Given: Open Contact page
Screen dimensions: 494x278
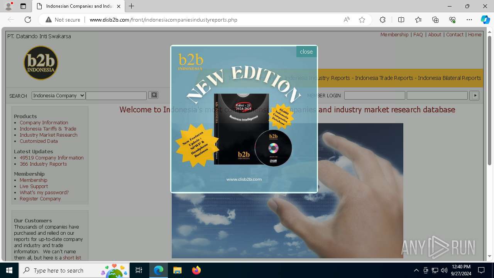Looking at the screenshot, I should pos(455,34).
